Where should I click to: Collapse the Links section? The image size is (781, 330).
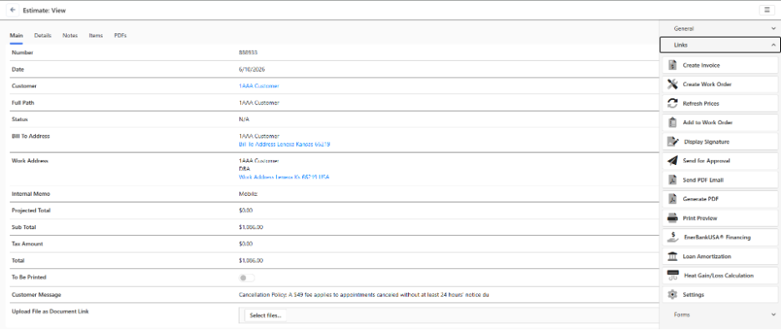[720, 45]
